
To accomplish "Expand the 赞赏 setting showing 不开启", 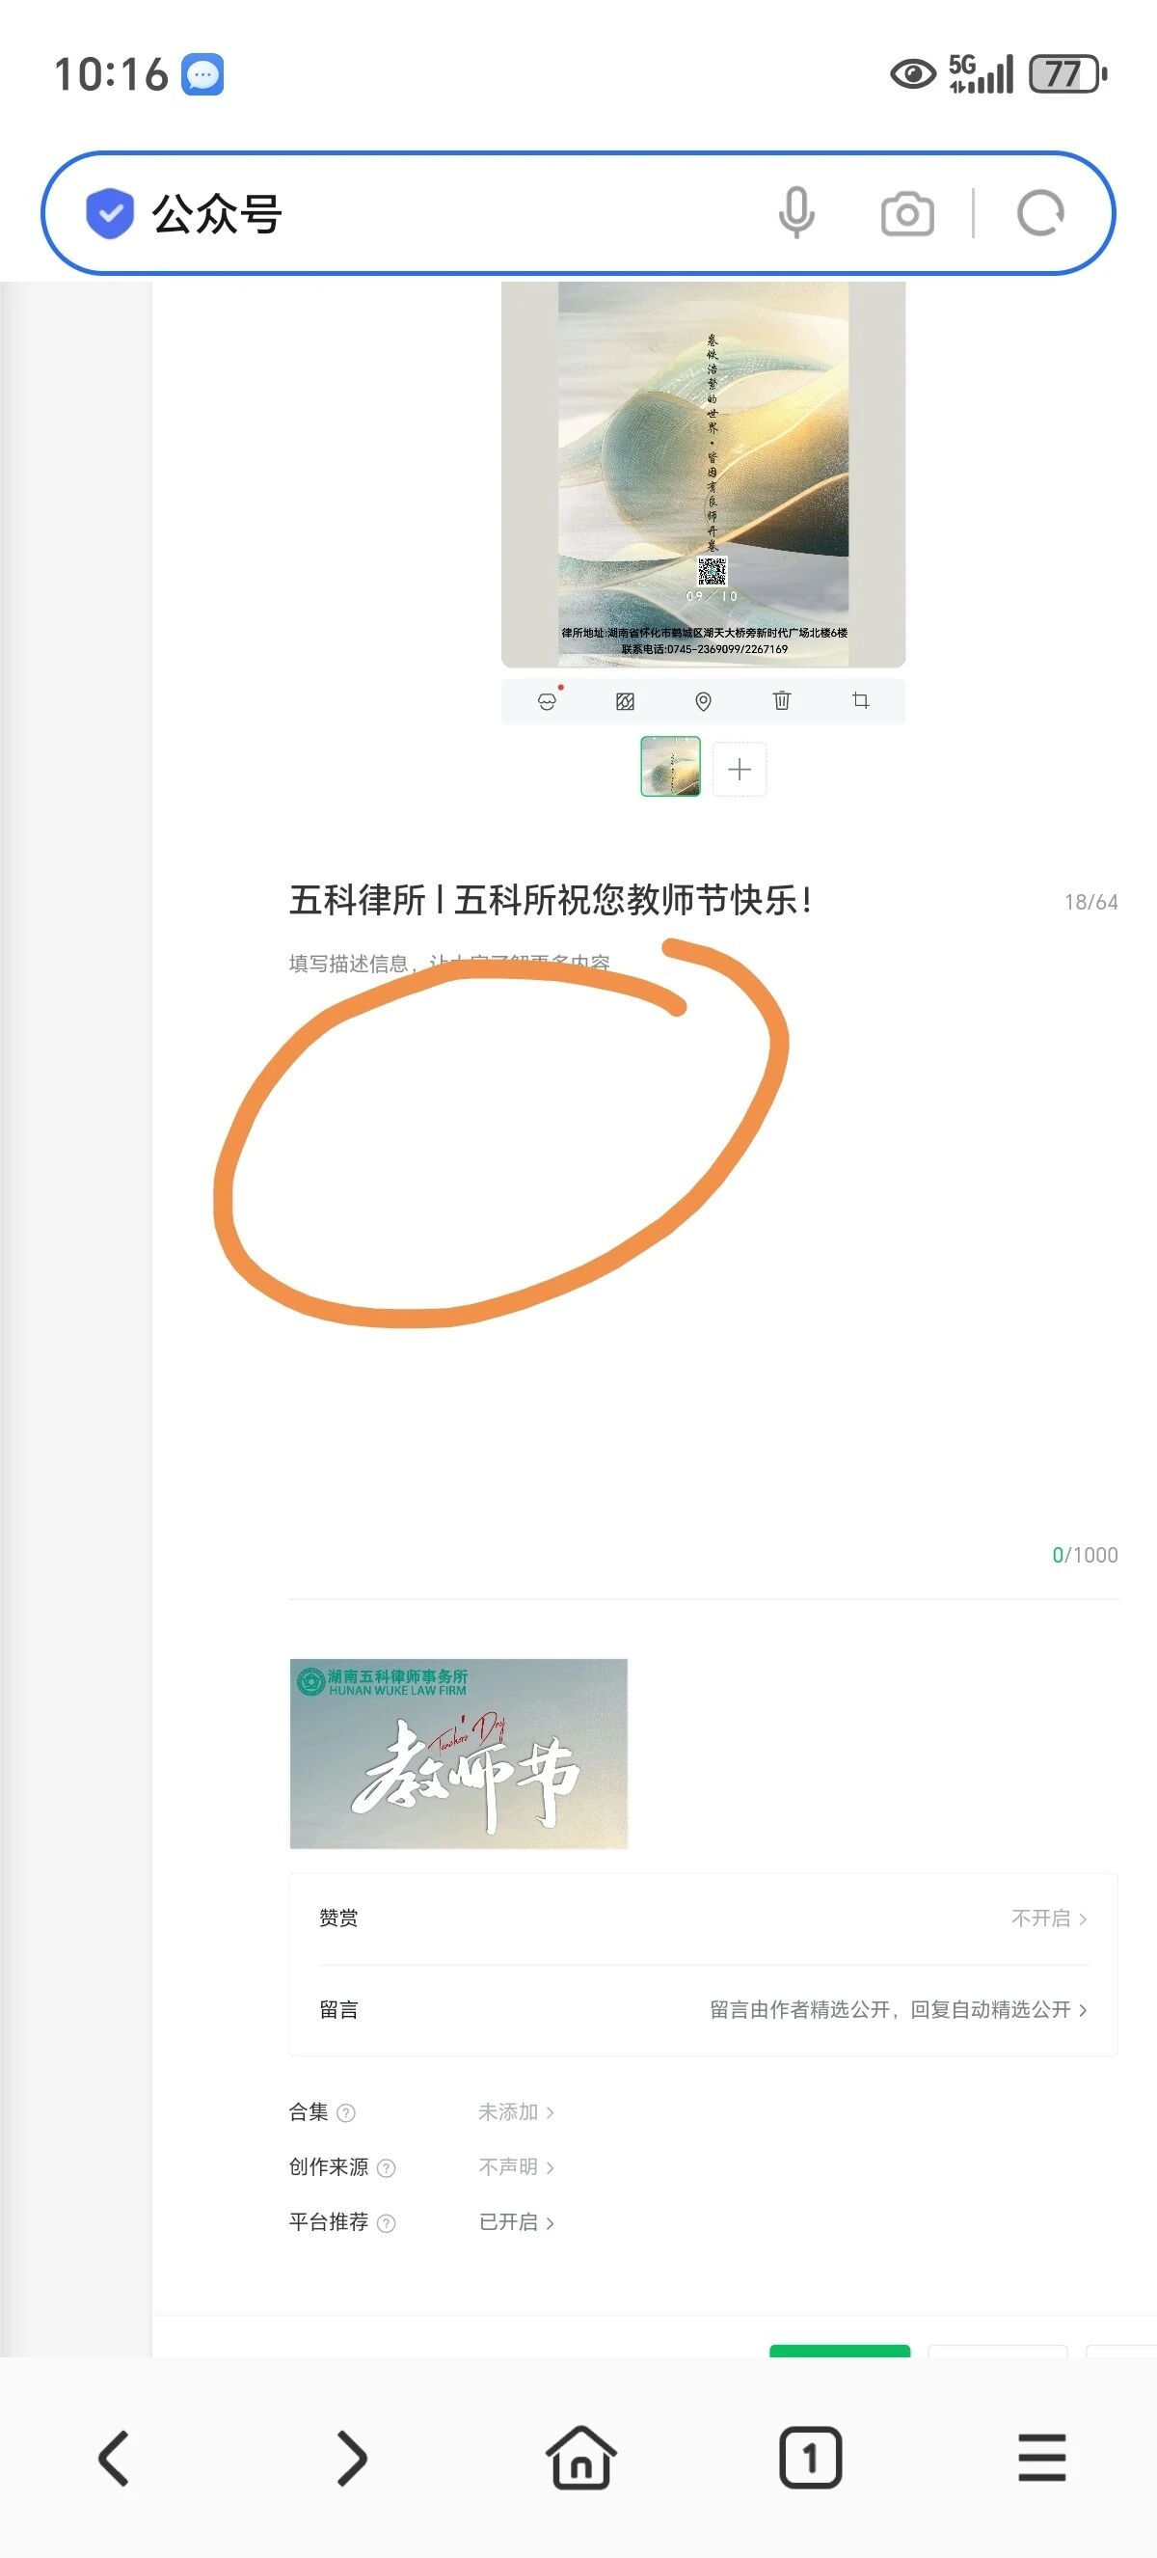I will click(x=704, y=1918).
